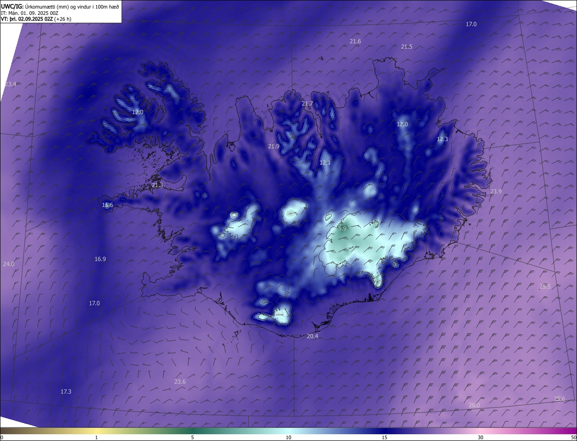Screen dimensions: 577x441
Task: Click the colour scale at the 5 mark
Action: click(192, 437)
